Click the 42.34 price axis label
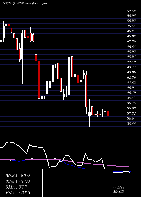141x197 pixels. [x=131, y=77]
